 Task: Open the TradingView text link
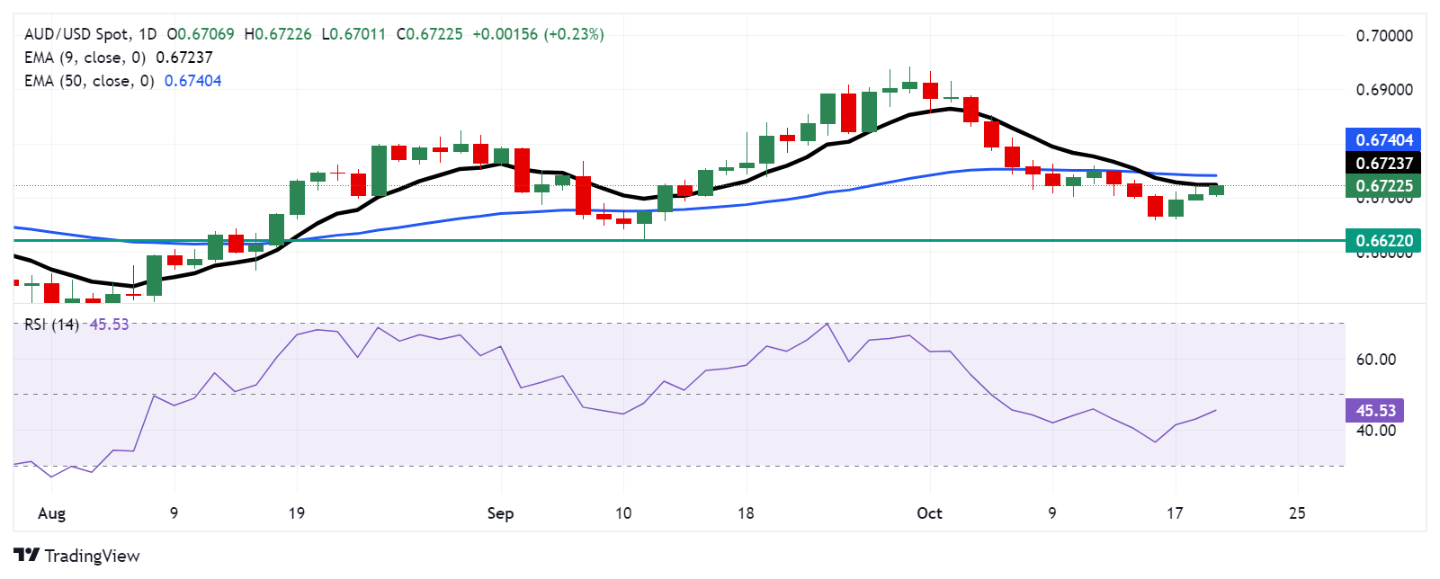[x=92, y=556]
